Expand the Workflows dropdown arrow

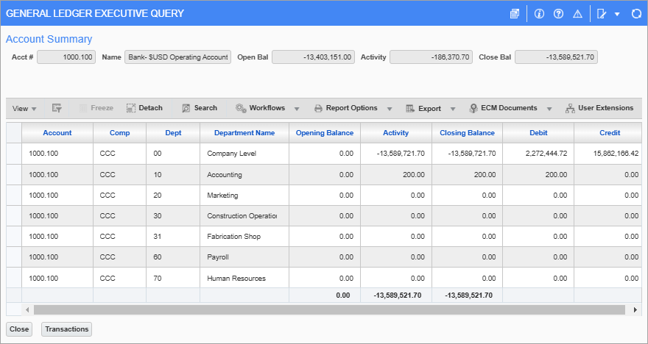point(297,109)
